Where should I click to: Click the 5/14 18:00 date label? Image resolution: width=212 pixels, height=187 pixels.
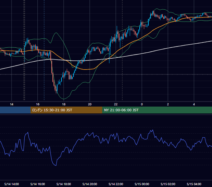tap(64, 184)
